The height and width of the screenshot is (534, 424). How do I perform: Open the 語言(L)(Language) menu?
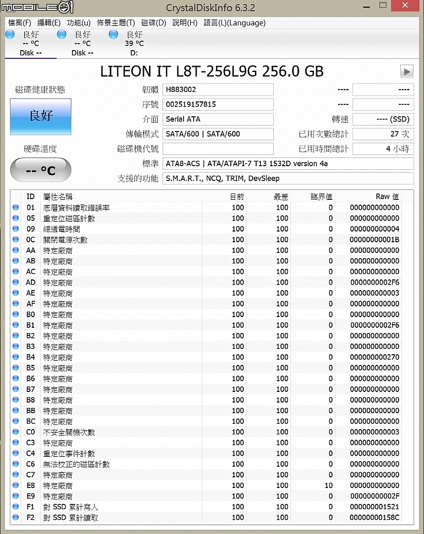(234, 23)
